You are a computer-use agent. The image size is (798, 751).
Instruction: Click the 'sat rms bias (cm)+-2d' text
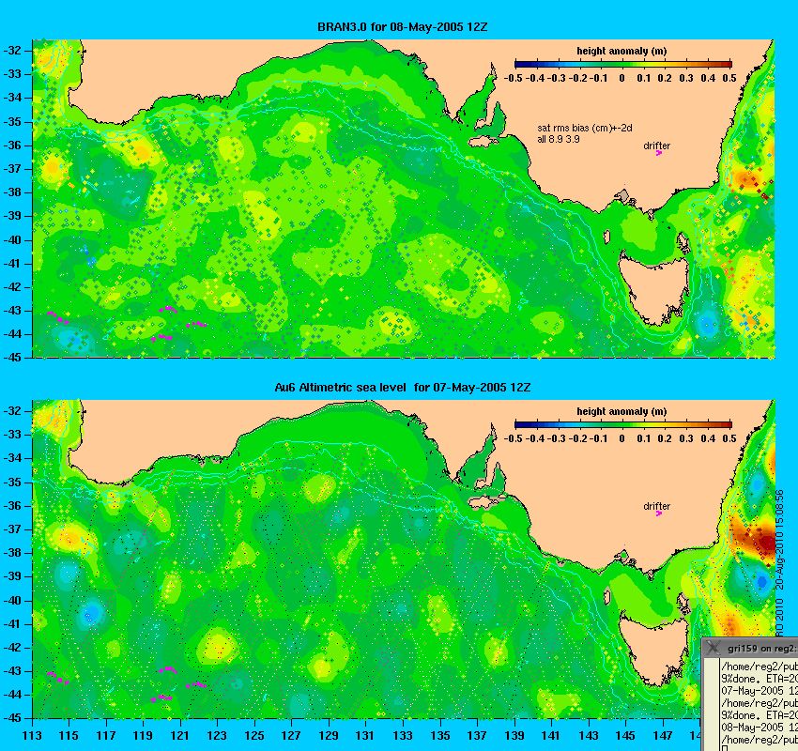[x=585, y=129]
